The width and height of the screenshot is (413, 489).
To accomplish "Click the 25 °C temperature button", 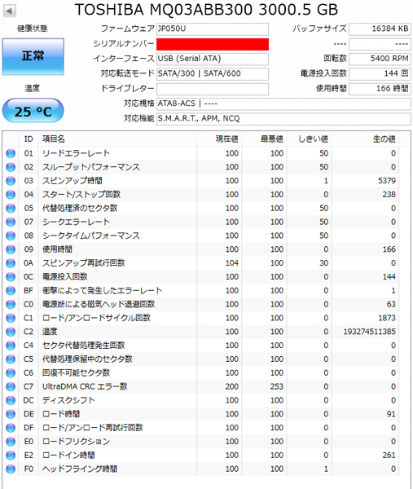I will (x=33, y=111).
